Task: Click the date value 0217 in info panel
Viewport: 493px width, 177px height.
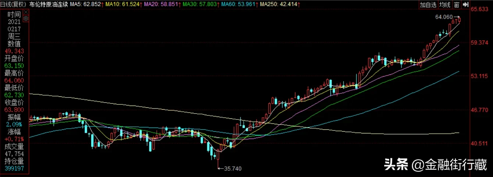Action: tap(14, 29)
